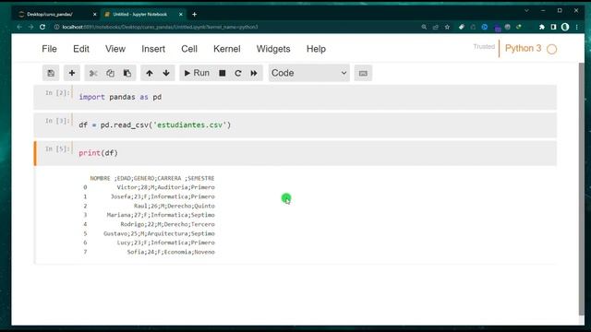The image size is (591, 332).
Task: Click output row Victor;28;M;Auditoria;Primero
Action: point(165,187)
